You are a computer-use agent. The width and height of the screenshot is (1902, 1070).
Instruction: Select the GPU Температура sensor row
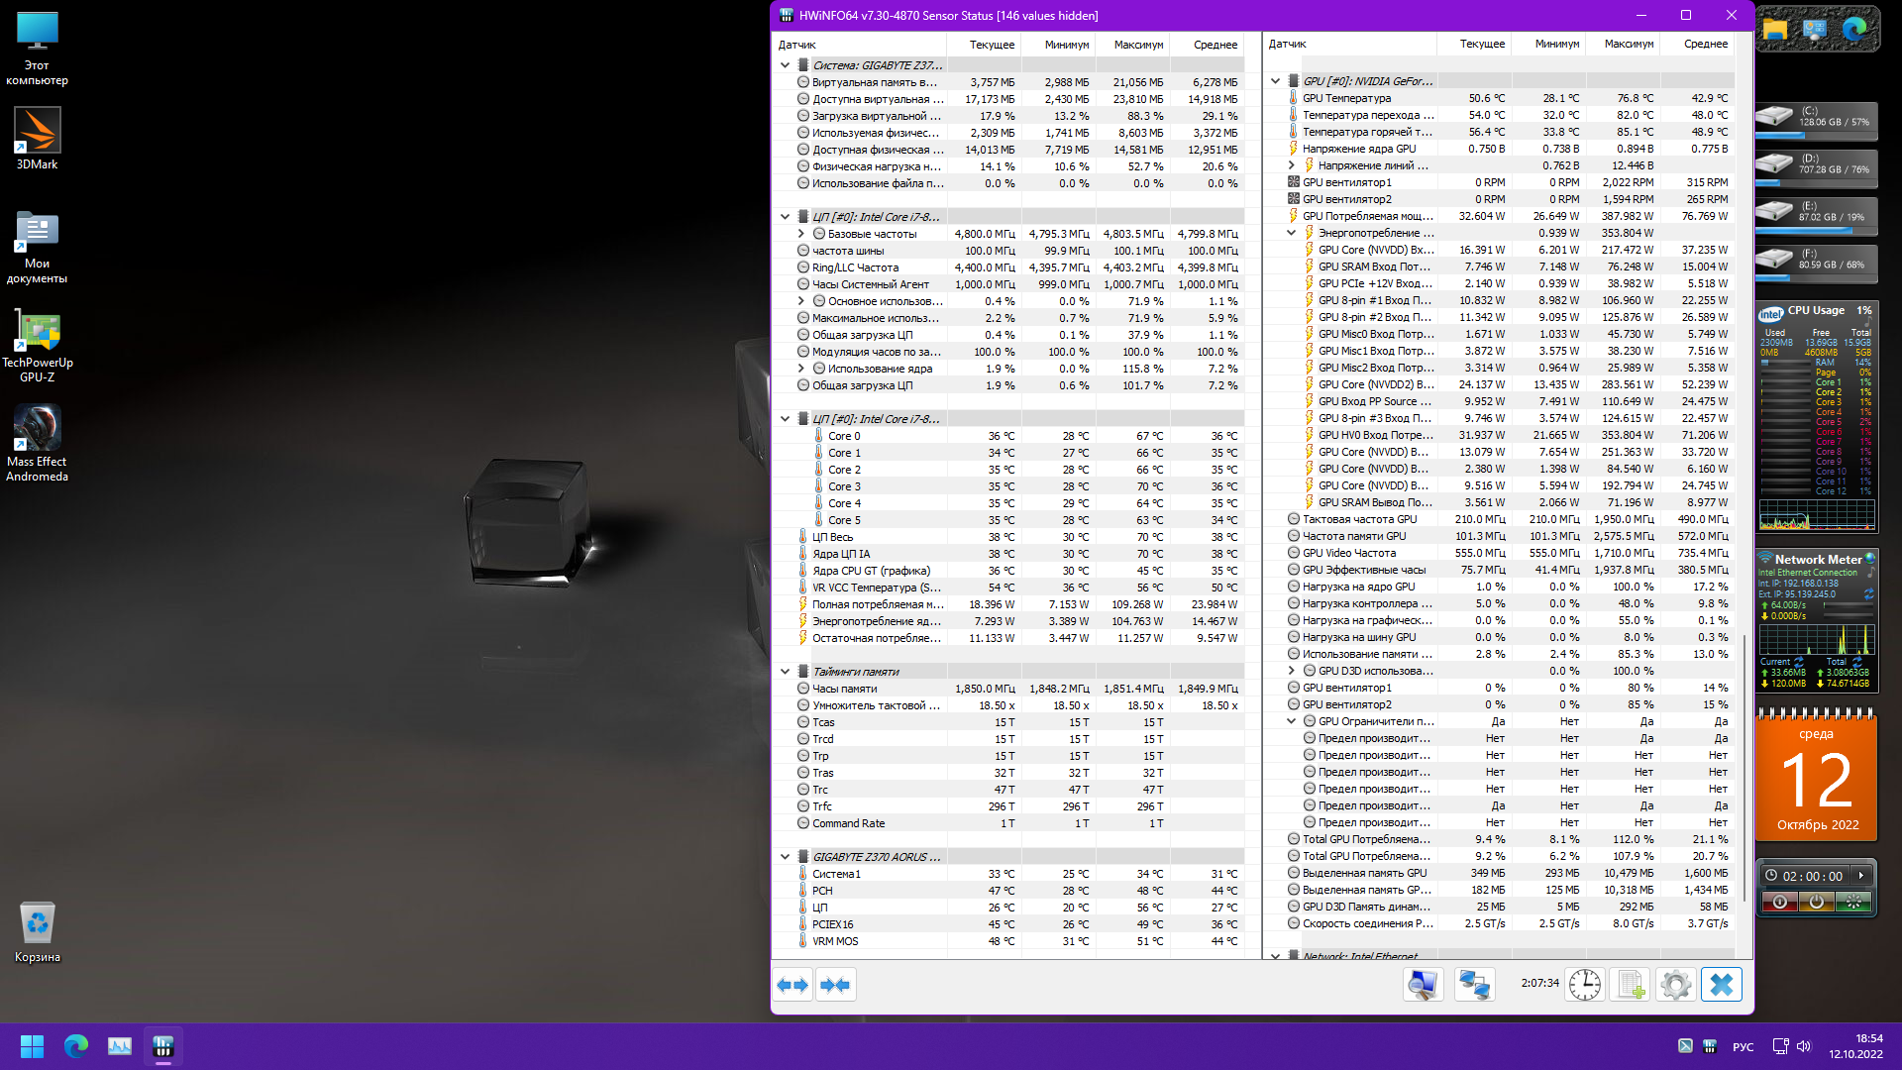[x=1346, y=98]
